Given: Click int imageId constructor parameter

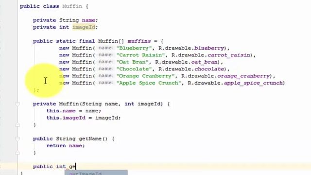Looking at the screenshot, I should pos(142,104).
